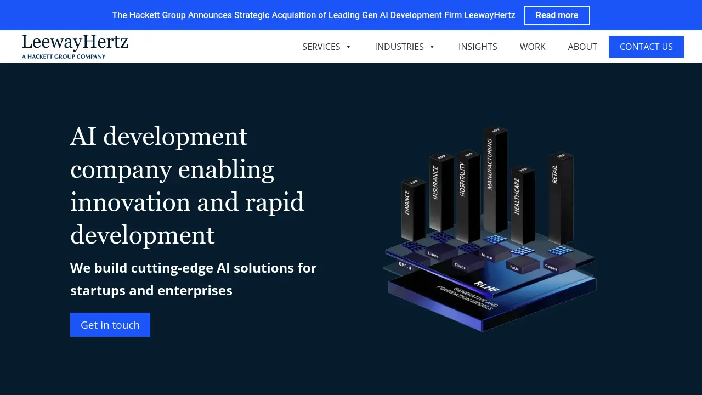Image resolution: width=702 pixels, height=395 pixels.
Task: Click the Hackett Group acquisition announcement text
Action: 314,15
